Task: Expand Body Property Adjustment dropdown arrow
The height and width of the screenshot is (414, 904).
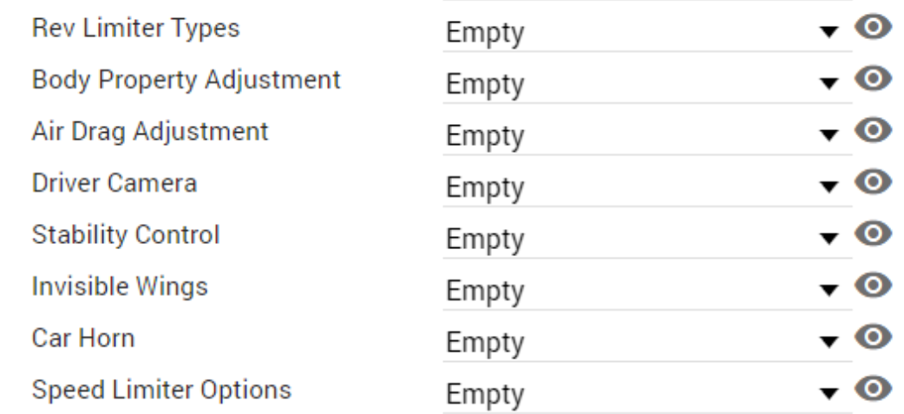Action: coord(829,84)
